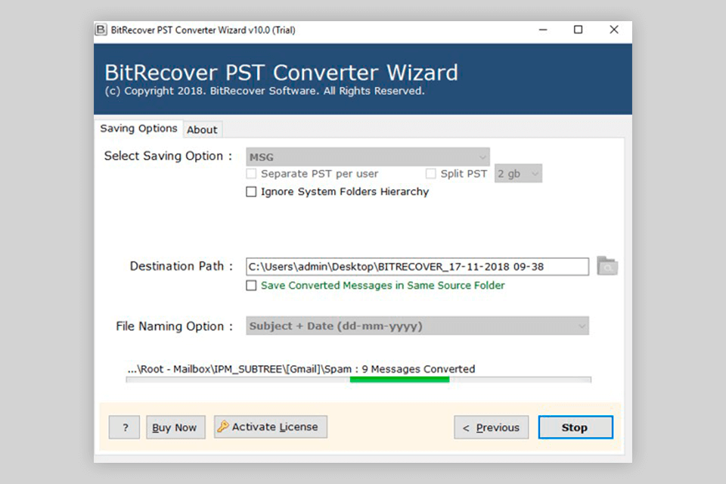Stop the conversion with the Stop button
Image resolution: width=726 pixels, height=484 pixels.
[x=576, y=427]
